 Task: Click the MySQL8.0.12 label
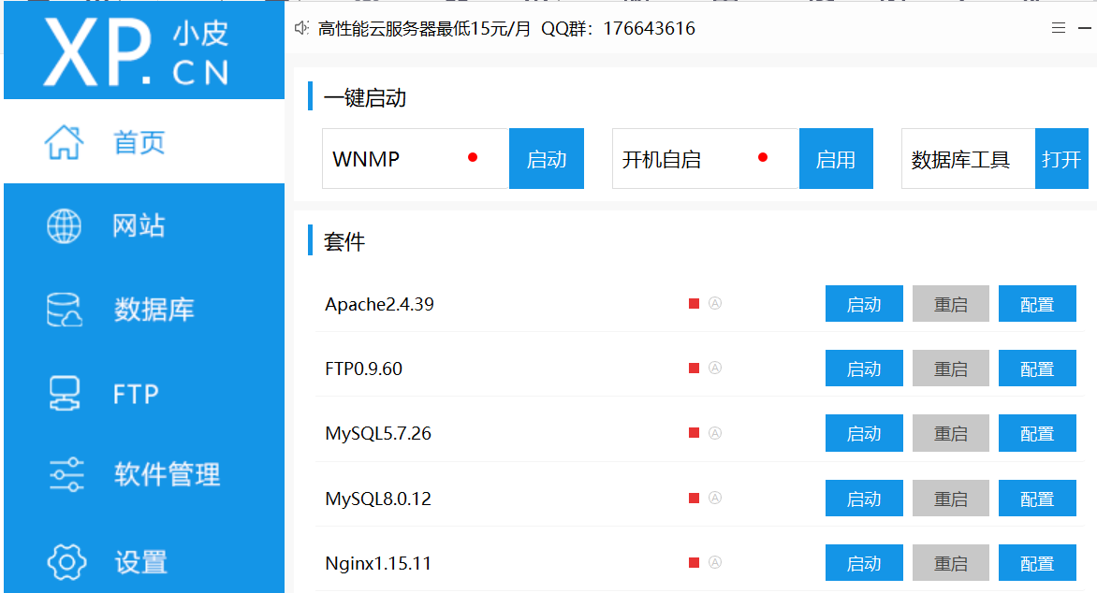(378, 499)
